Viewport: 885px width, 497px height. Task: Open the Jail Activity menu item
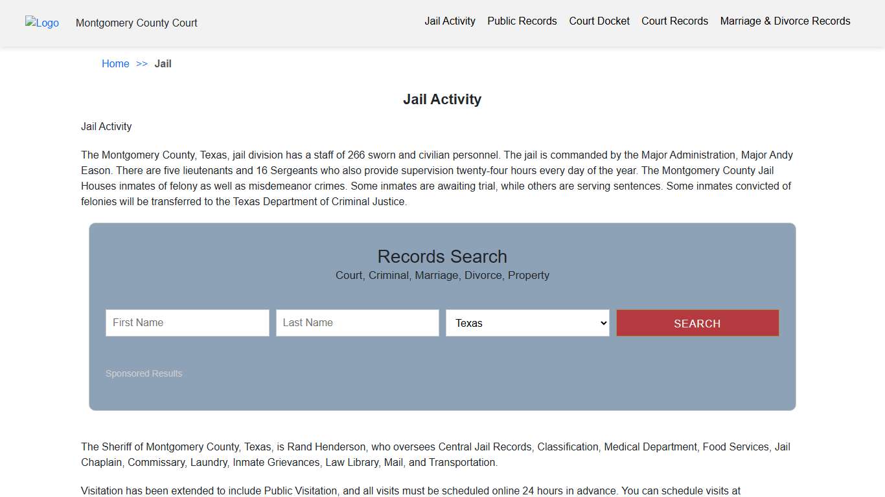pyautogui.click(x=450, y=21)
